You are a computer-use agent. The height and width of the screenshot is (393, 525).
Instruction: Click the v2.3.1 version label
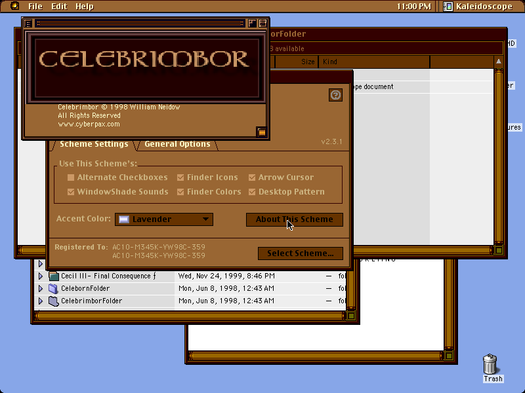[332, 141]
